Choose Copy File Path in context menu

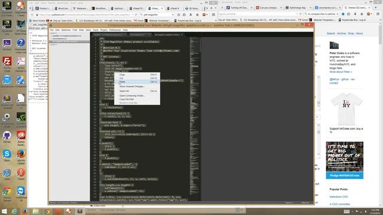pyautogui.click(x=138, y=99)
